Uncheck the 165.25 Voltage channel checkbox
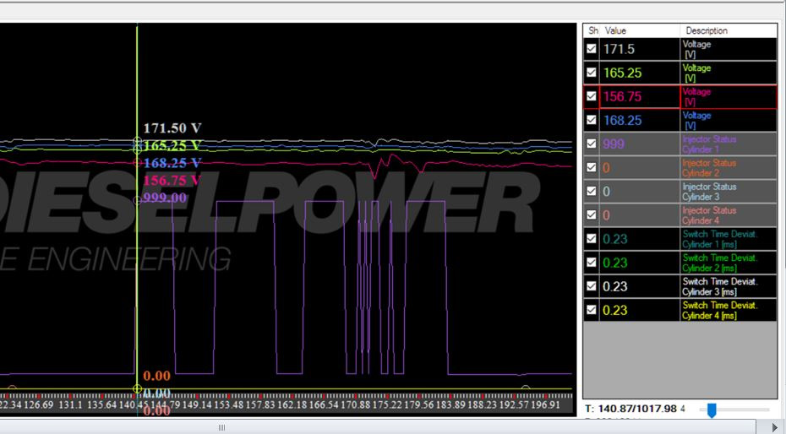 592,72
